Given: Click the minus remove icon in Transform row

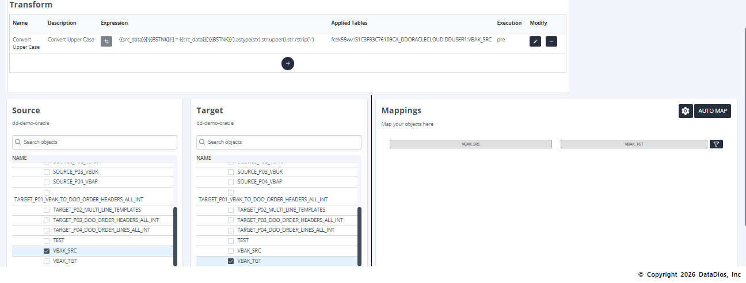Looking at the screenshot, I should 551,41.
